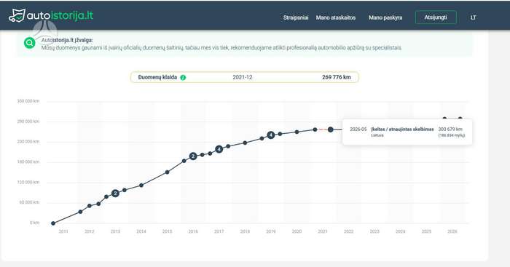The width and height of the screenshot is (510, 267).
Task: Select the 2014 mileage data point
Action: (141, 185)
